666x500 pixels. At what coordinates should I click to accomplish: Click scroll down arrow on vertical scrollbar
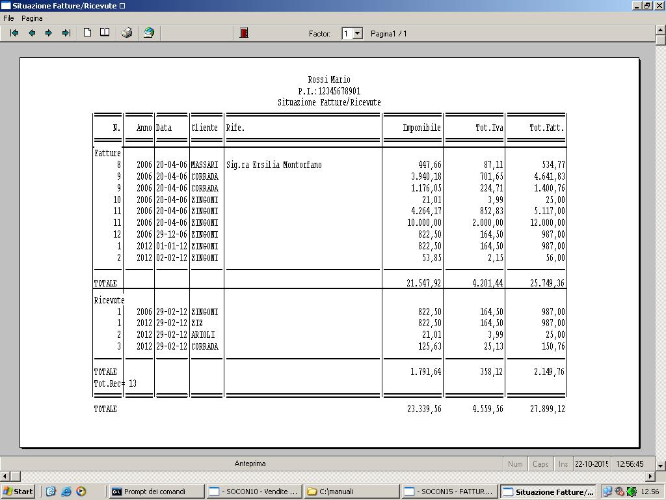point(661,466)
